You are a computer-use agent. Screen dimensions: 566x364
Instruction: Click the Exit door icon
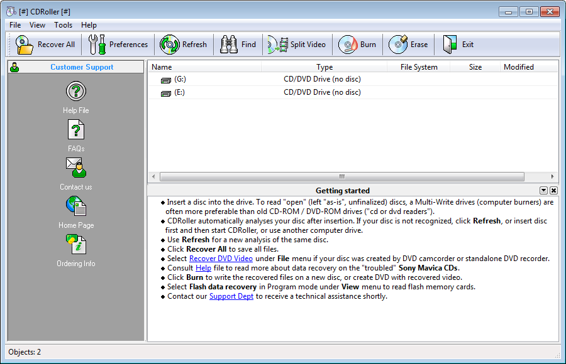click(x=450, y=45)
